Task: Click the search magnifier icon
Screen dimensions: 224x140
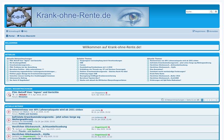Action: tap(211, 12)
